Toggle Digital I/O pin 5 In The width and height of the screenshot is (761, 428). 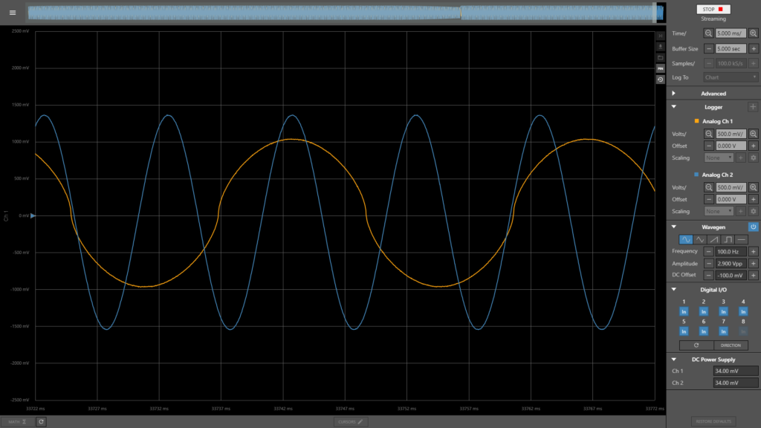pyautogui.click(x=684, y=331)
